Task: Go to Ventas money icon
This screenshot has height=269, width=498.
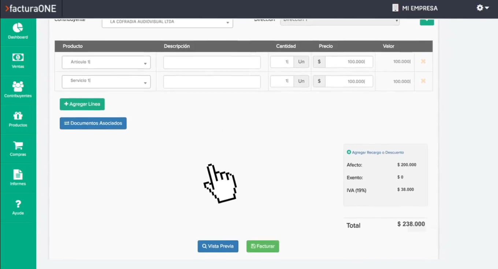Action: coord(18,57)
